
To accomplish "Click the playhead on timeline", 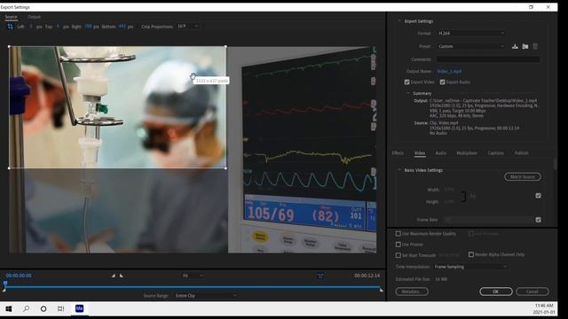I will tap(5, 284).
